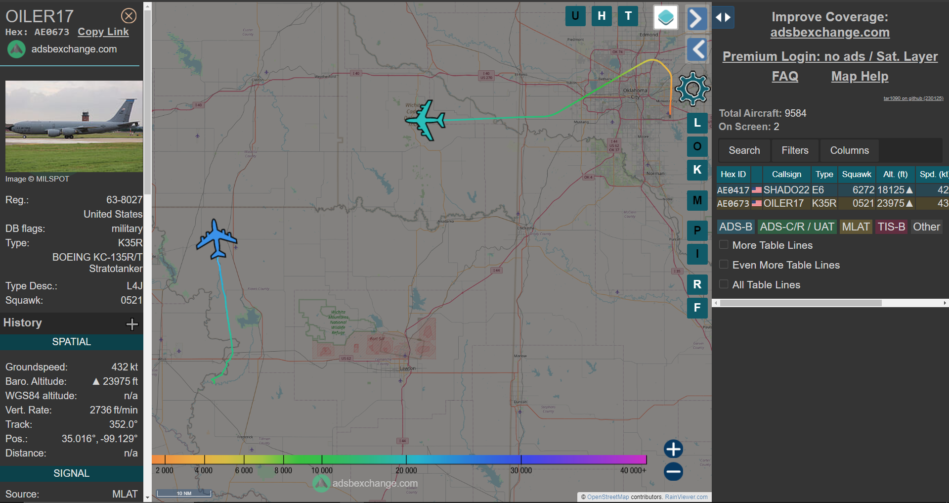Click the position 35.016°, -99.129° value
949x503 pixels.
(99, 439)
